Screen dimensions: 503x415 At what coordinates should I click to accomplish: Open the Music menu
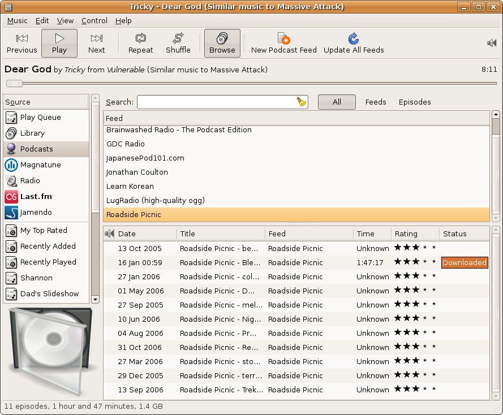18,20
